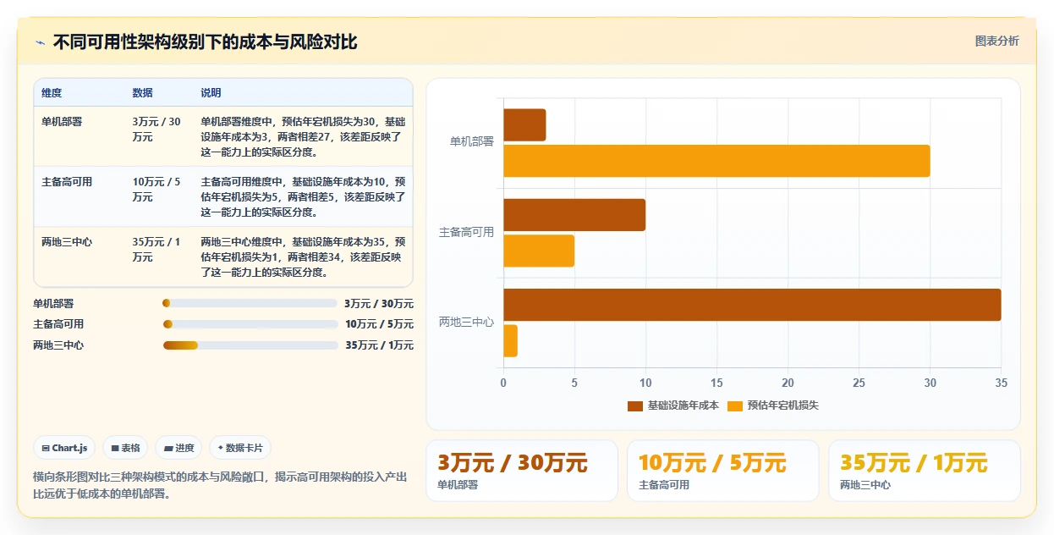Image resolution: width=1054 pixels, height=535 pixels.
Task: Click 两地三中心 y-axis label on chart
Action: click(466, 322)
